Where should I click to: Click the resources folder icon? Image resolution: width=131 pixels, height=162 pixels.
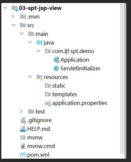pyautogui.click(x=40, y=77)
